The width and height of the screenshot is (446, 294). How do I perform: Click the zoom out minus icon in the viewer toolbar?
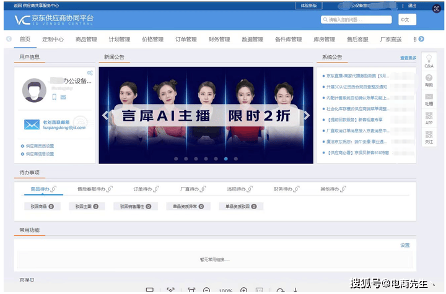pos(206,290)
